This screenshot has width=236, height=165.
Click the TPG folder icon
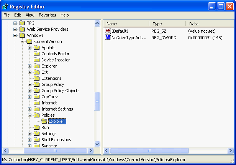22,23
